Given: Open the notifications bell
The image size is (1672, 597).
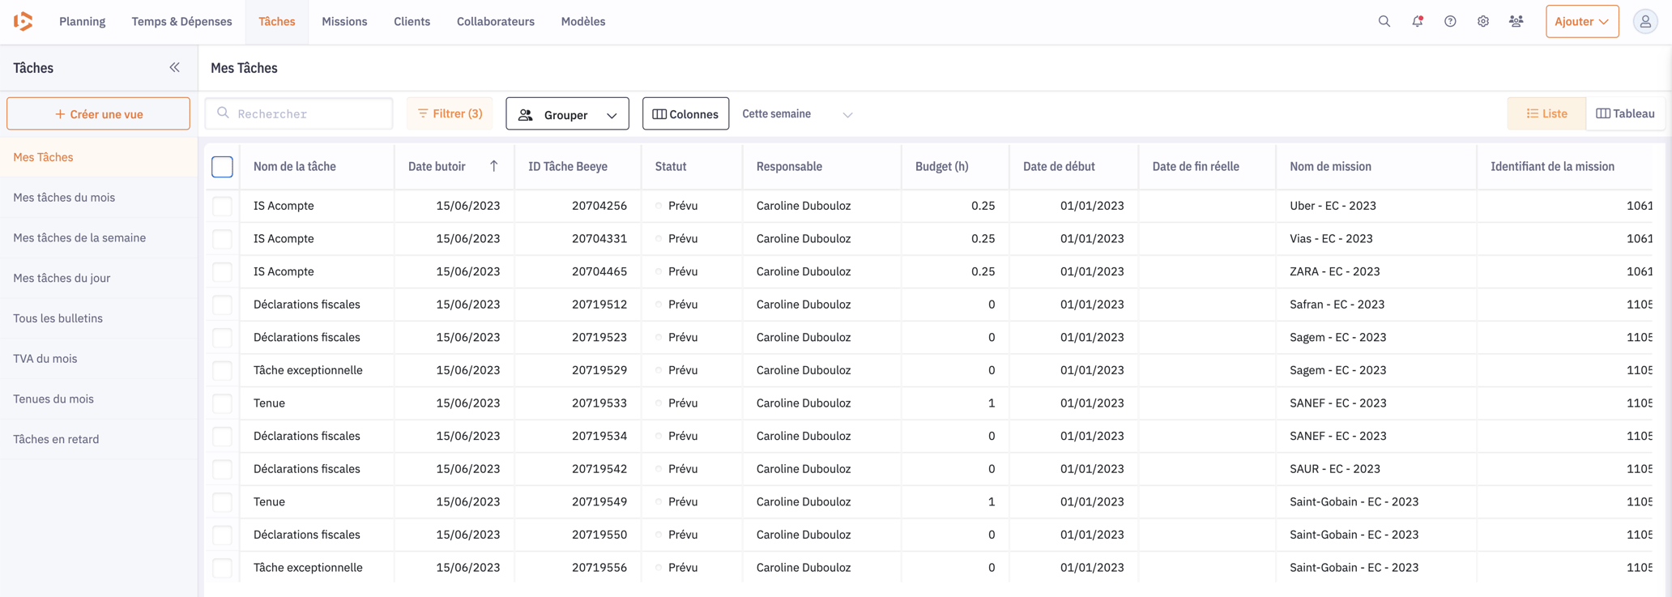Looking at the screenshot, I should (1417, 22).
